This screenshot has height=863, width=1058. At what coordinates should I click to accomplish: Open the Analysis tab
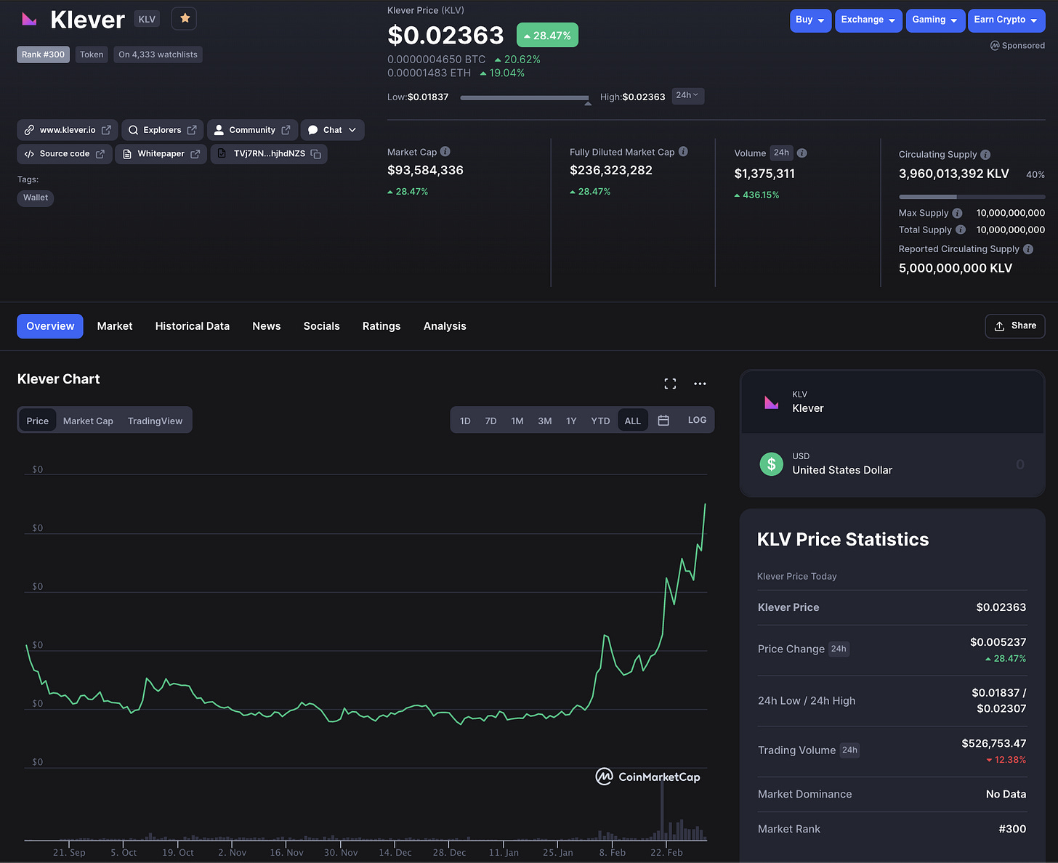coord(445,326)
